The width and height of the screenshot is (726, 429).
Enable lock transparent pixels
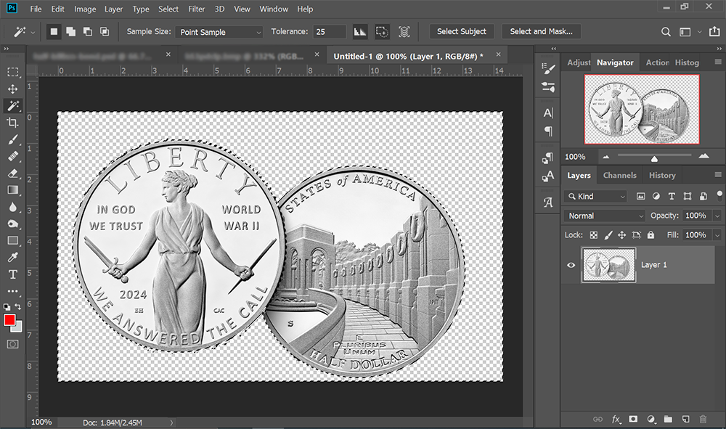(594, 234)
